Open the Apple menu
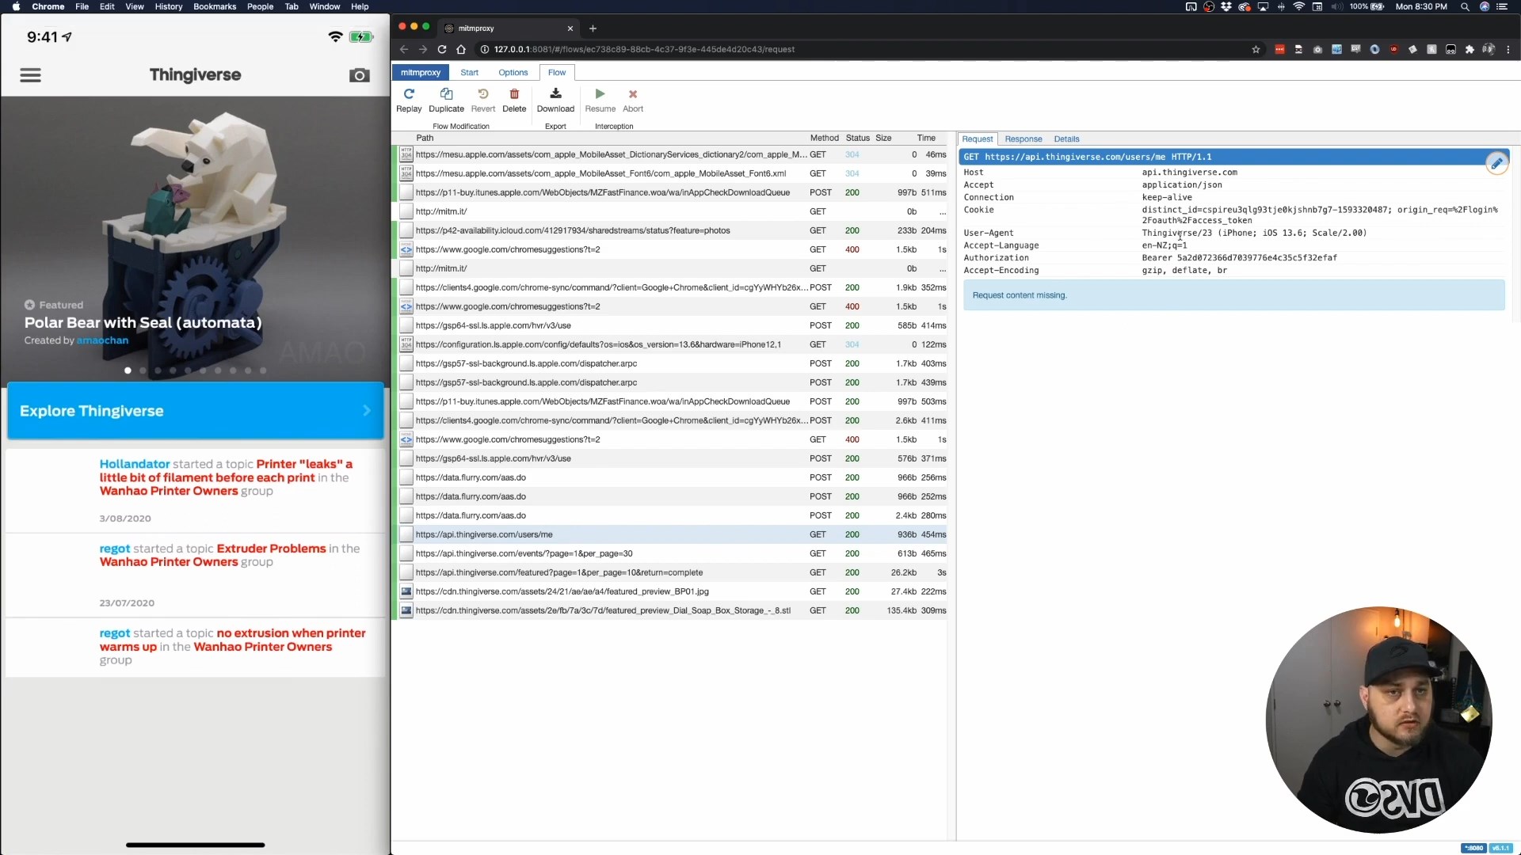This screenshot has width=1521, height=855. [x=16, y=6]
